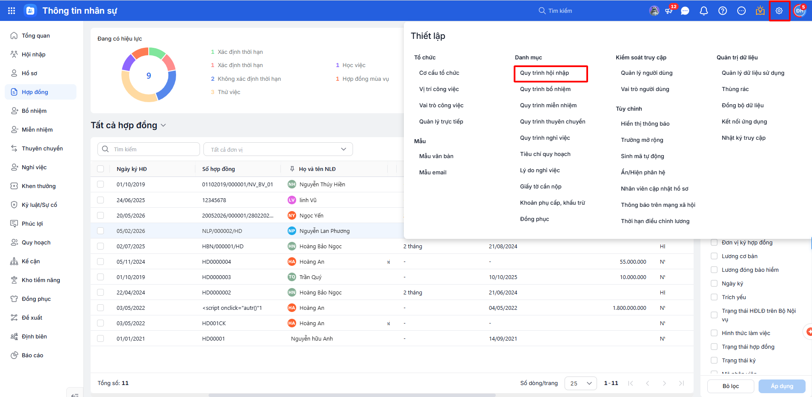This screenshot has height=397, width=812.
Task: Open Cơ cấu tổ chức settings
Action: point(439,73)
